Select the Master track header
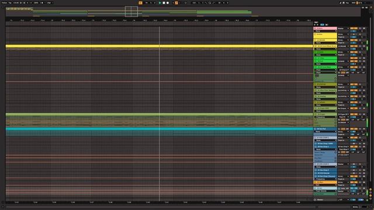 [x=325, y=199]
